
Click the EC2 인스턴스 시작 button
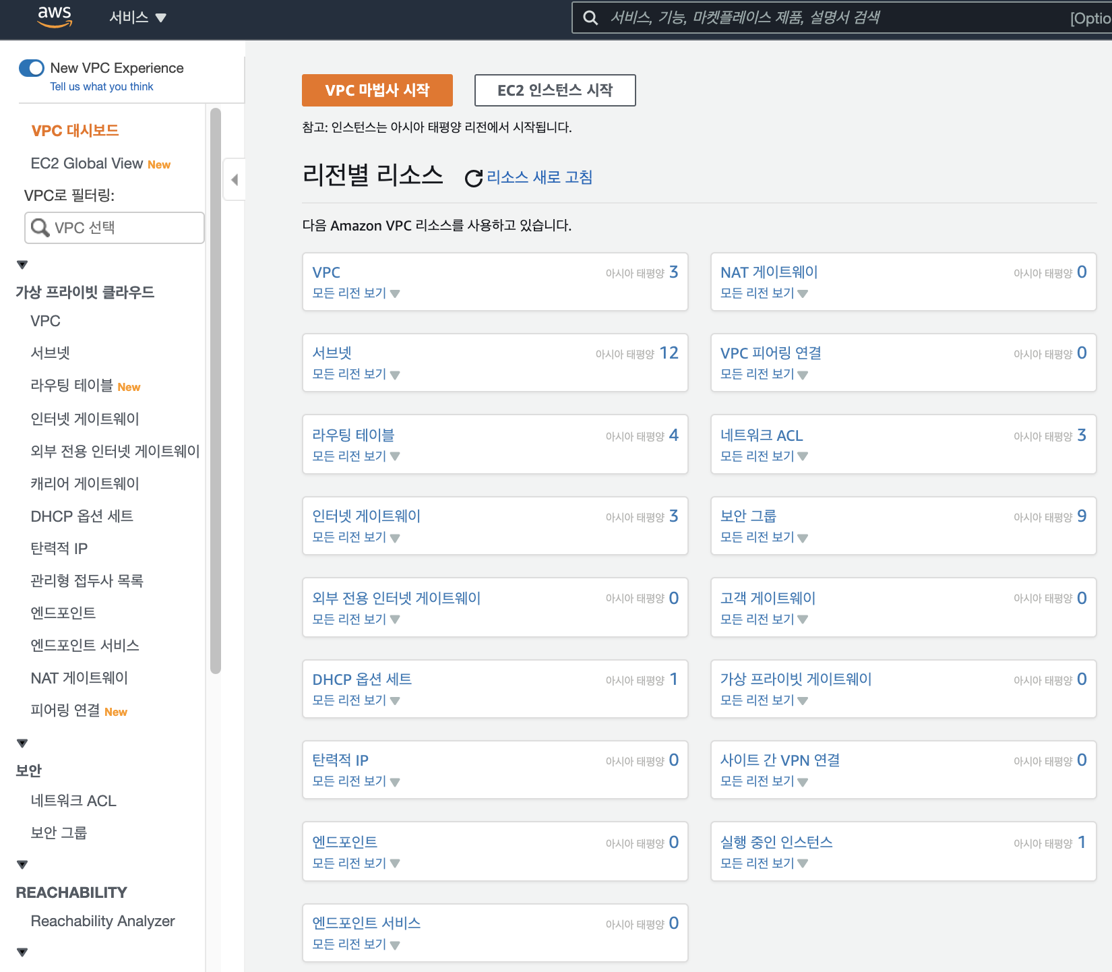tap(555, 90)
